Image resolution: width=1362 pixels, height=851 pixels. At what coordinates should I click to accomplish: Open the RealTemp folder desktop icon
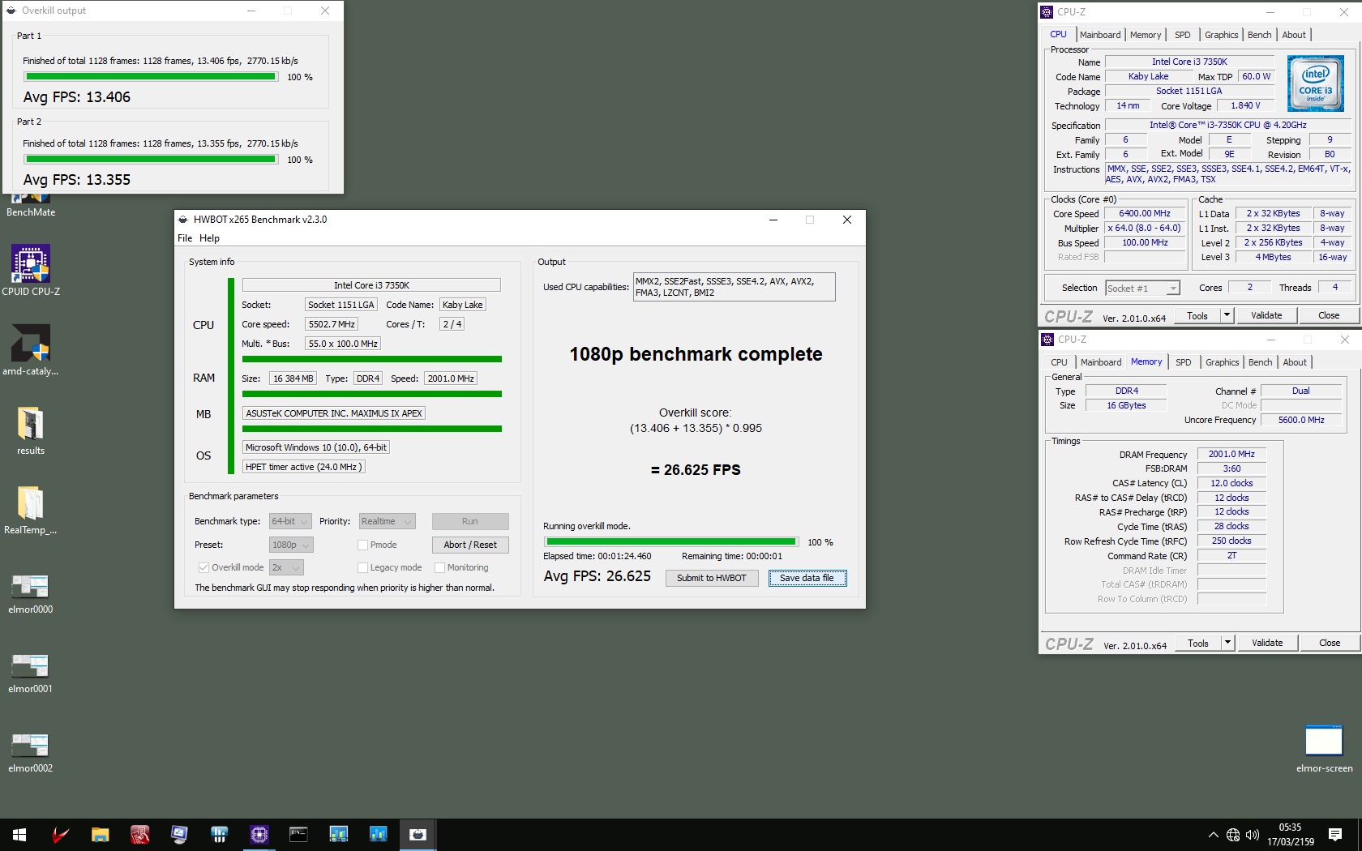tap(31, 509)
